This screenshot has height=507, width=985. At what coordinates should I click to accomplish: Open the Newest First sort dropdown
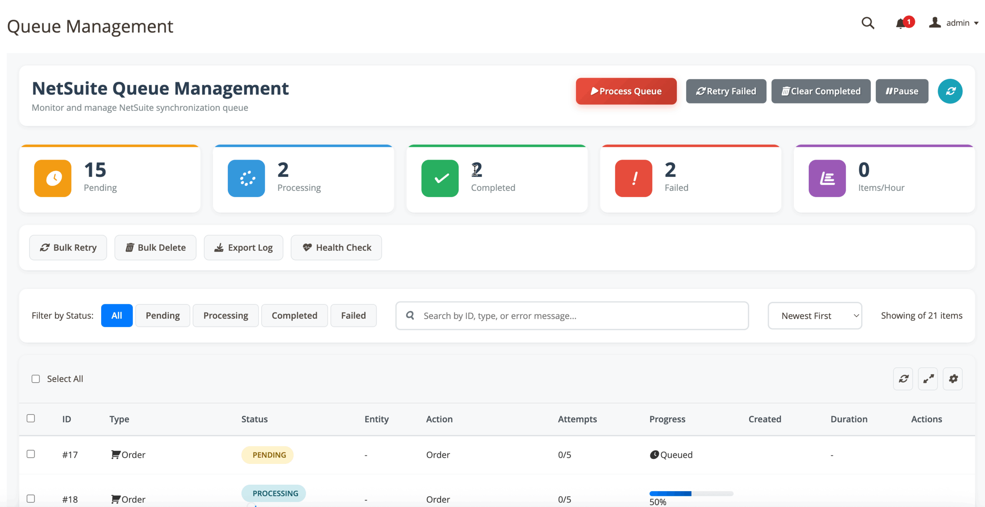(815, 316)
